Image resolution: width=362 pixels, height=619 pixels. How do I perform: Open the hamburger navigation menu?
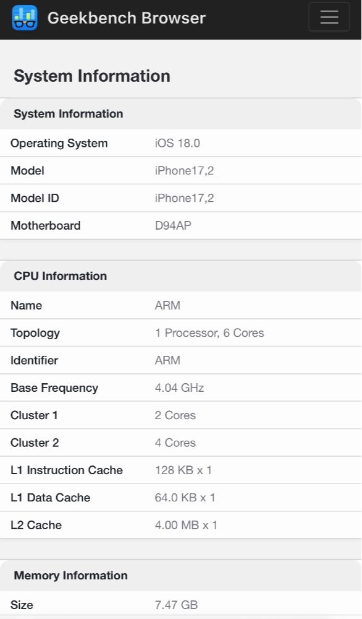(x=329, y=17)
